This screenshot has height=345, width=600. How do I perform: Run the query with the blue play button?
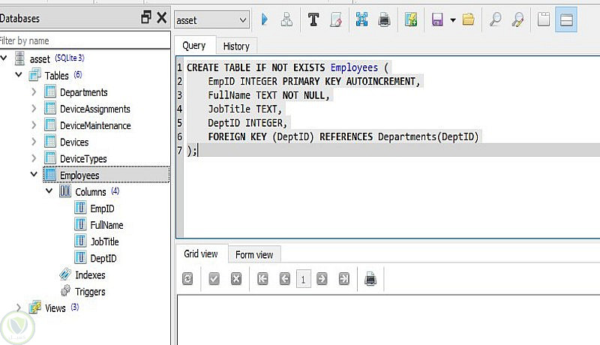[x=264, y=19]
